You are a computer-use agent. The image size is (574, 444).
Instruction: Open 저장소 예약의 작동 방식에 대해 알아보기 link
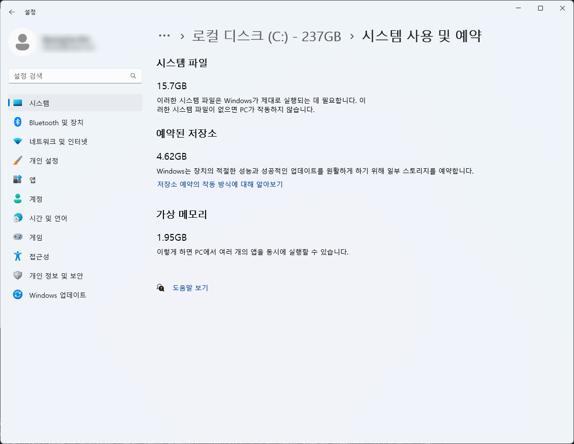click(220, 184)
